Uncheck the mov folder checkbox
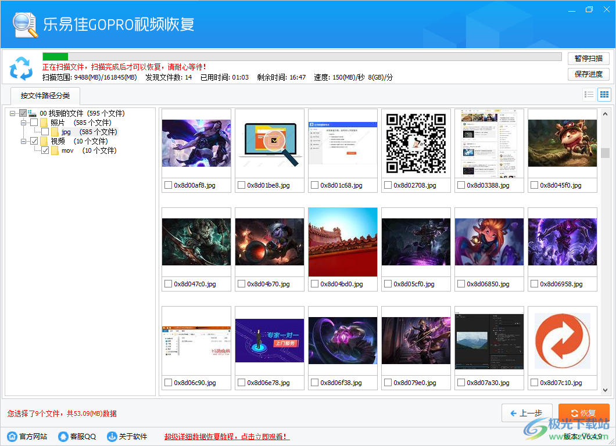Screen dimensions: 616x446 [45, 150]
